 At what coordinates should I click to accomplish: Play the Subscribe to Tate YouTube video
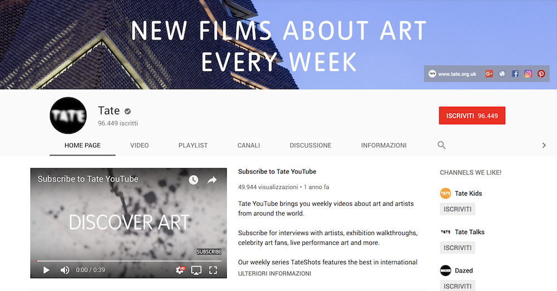tap(46, 270)
